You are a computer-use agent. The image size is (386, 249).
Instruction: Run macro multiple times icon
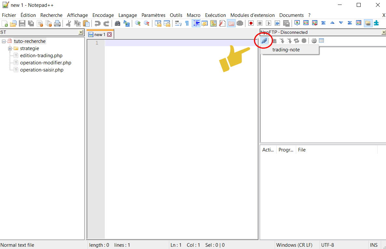click(277, 23)
